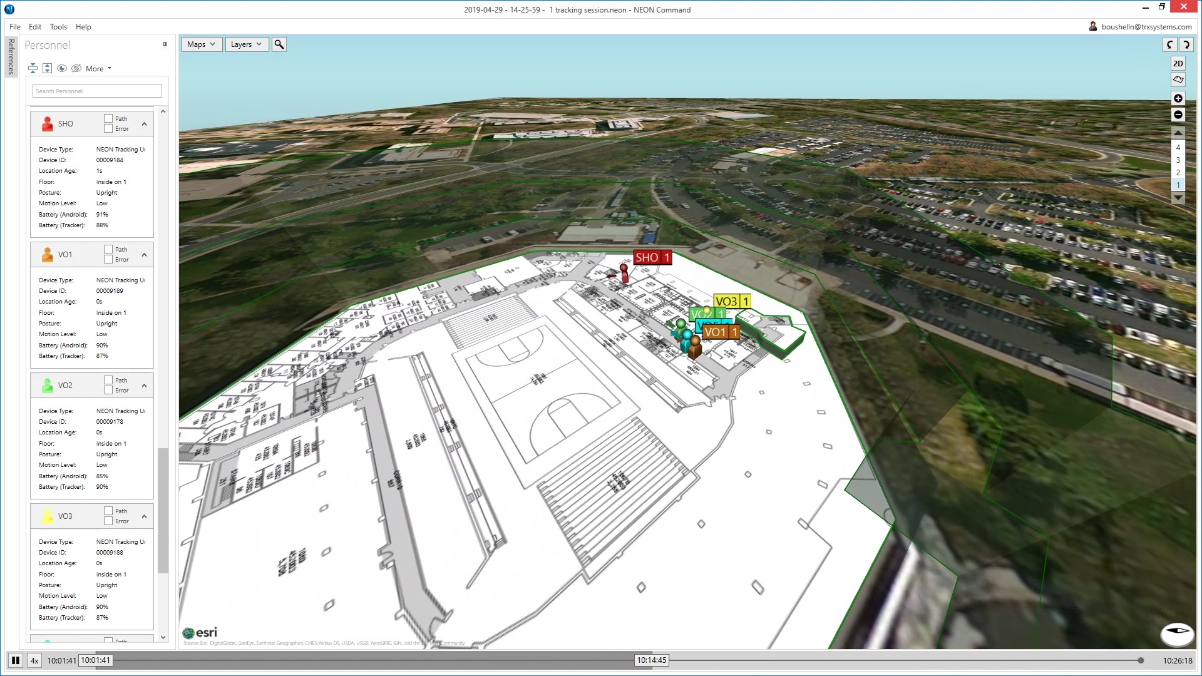Open the Layers dropdown

pos(246,44)
